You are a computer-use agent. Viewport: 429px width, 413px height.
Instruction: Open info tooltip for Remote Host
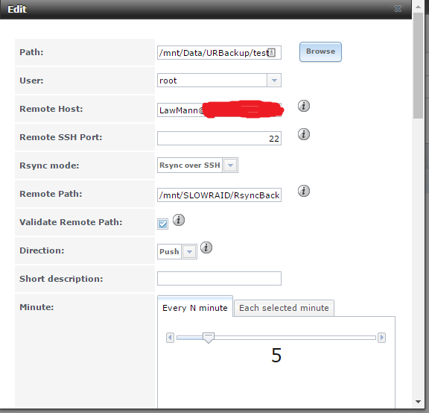[x=304, y=106]
